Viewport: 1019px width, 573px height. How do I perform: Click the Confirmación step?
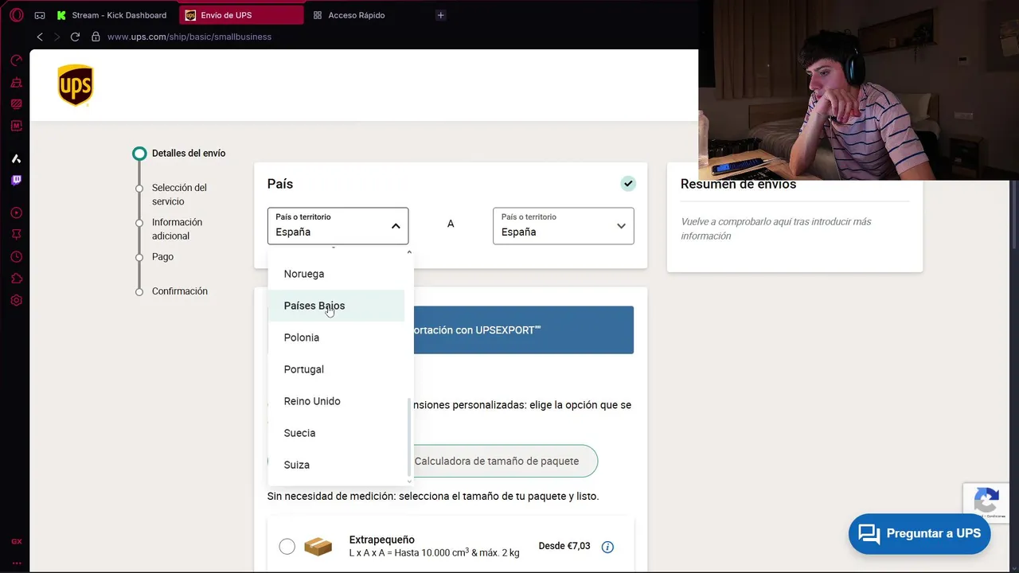(180, 291)
